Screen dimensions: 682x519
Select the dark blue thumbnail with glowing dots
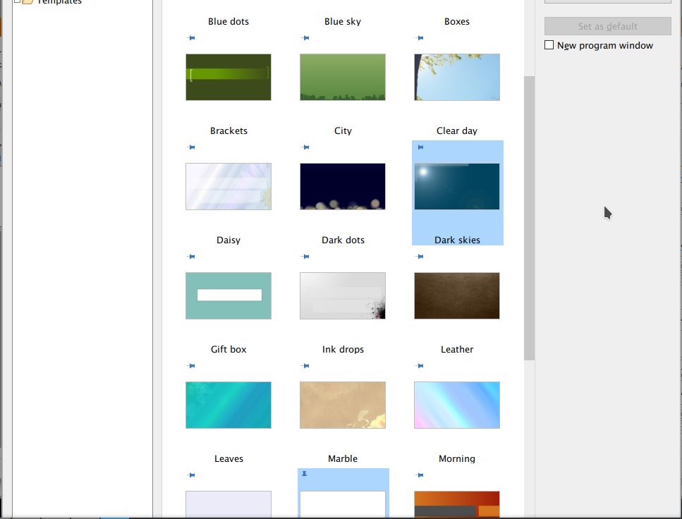click(x=342, y=187)
